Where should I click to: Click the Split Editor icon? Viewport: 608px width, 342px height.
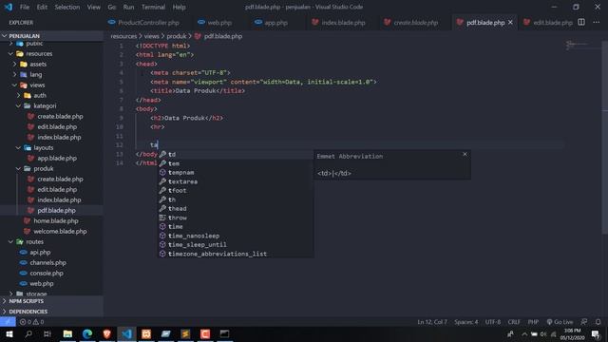581,22
